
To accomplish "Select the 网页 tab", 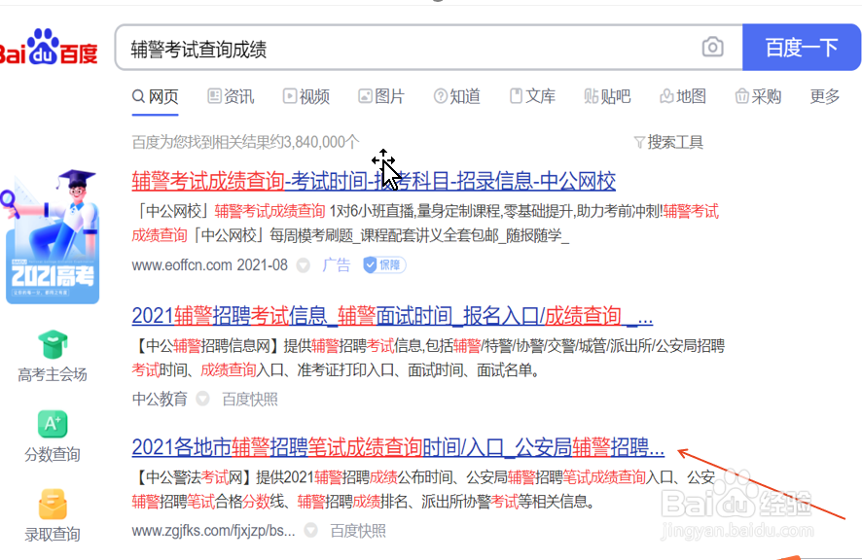I will pyautogui.click(x=156, y=97).
